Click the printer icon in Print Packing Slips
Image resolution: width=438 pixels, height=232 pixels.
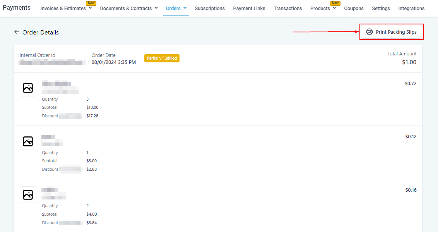point(370,32)
